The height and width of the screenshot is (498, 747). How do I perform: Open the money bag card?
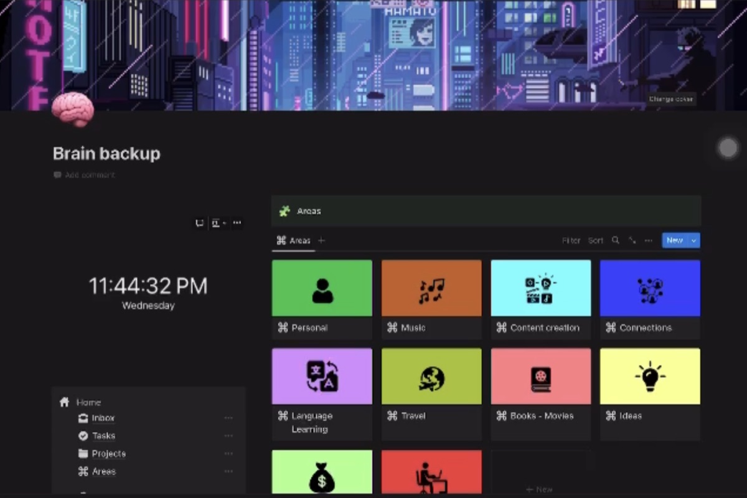point(322,472)
